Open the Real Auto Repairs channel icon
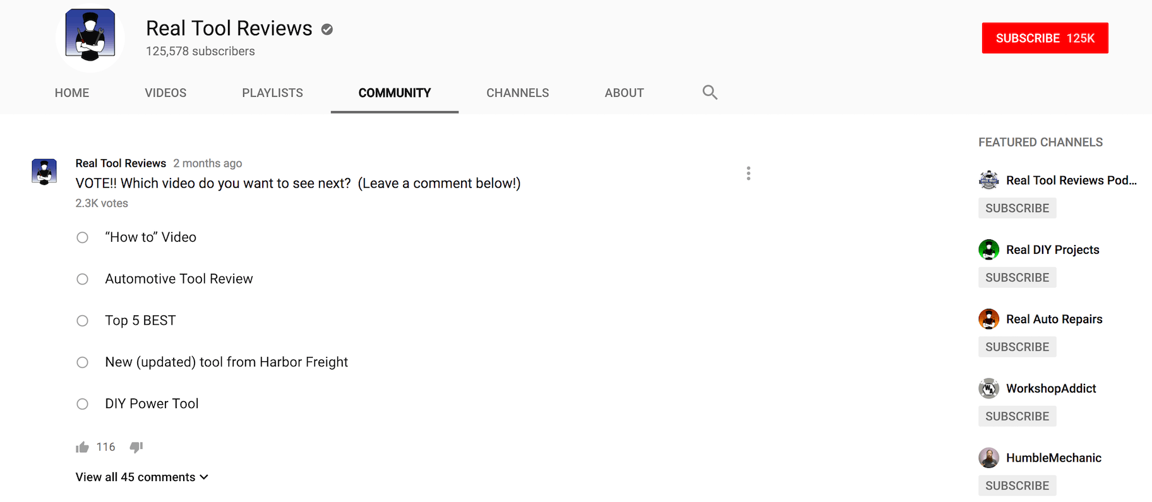Viewport: 1152px width, 502px height. (x=989, y=320)
